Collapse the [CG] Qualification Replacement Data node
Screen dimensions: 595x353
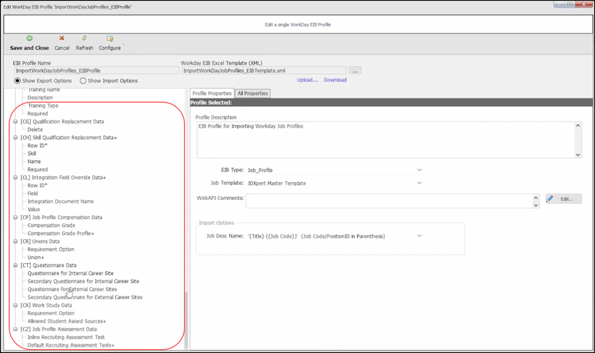[16, 122]
